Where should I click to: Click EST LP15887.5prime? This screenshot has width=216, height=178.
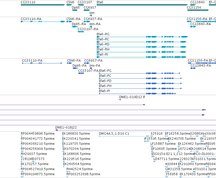coord(152,146)
